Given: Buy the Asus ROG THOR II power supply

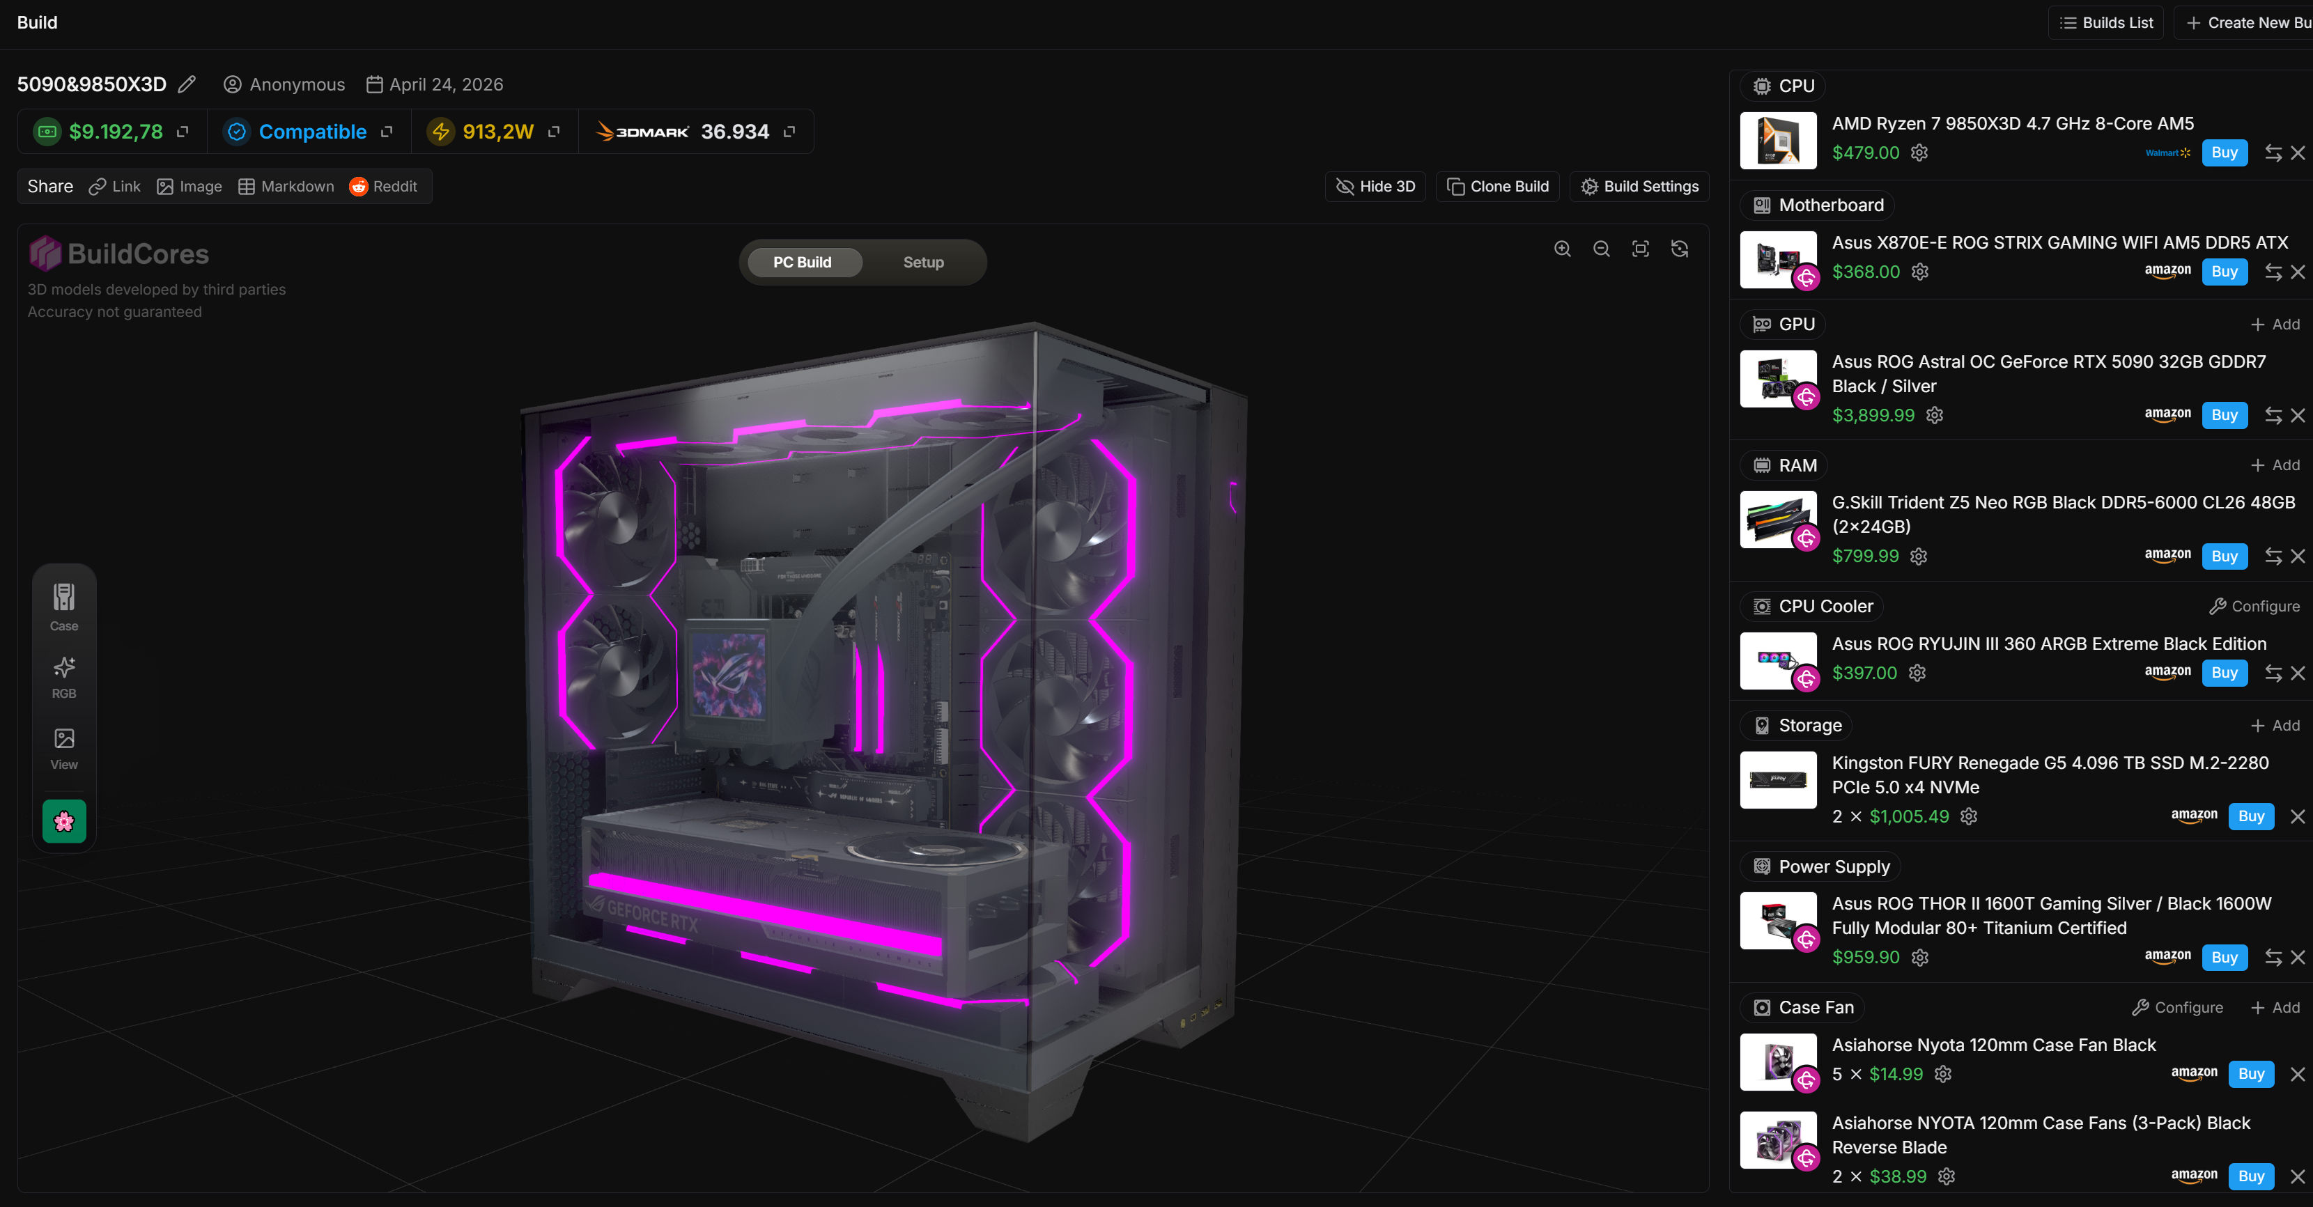Looking at the screenshot, I should click(x=2225, y=958).
